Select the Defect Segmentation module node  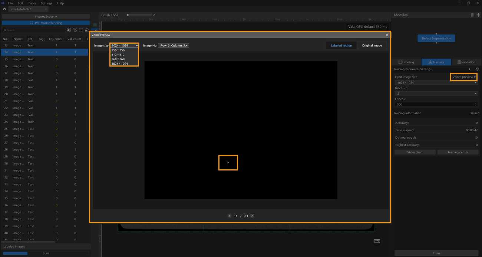click(x=436, y=38)
